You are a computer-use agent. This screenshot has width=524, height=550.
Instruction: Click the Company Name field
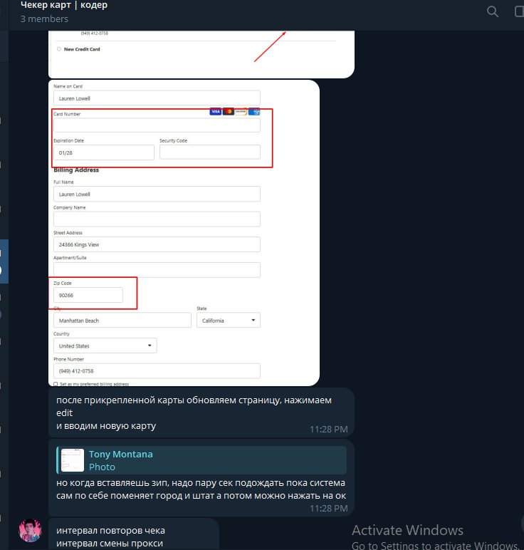[157, 219]
